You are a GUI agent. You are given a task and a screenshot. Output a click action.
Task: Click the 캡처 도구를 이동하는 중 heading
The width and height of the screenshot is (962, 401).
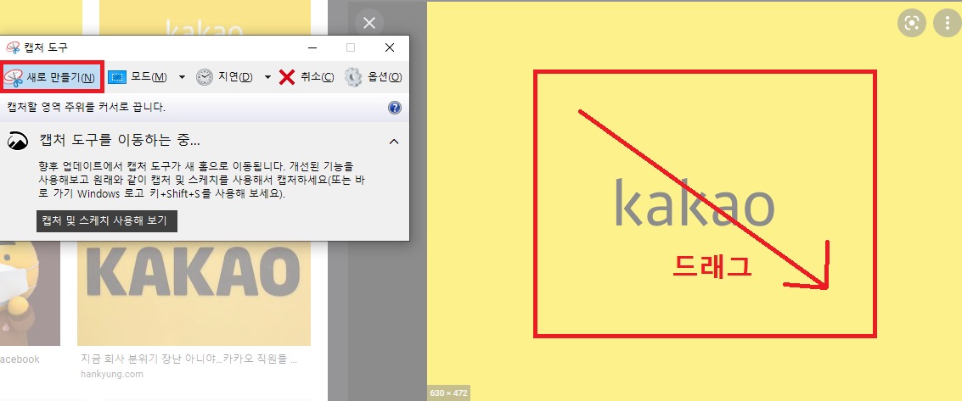point(120,141)
